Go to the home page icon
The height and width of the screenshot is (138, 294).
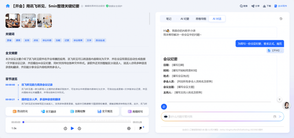(x=8, y=6)
